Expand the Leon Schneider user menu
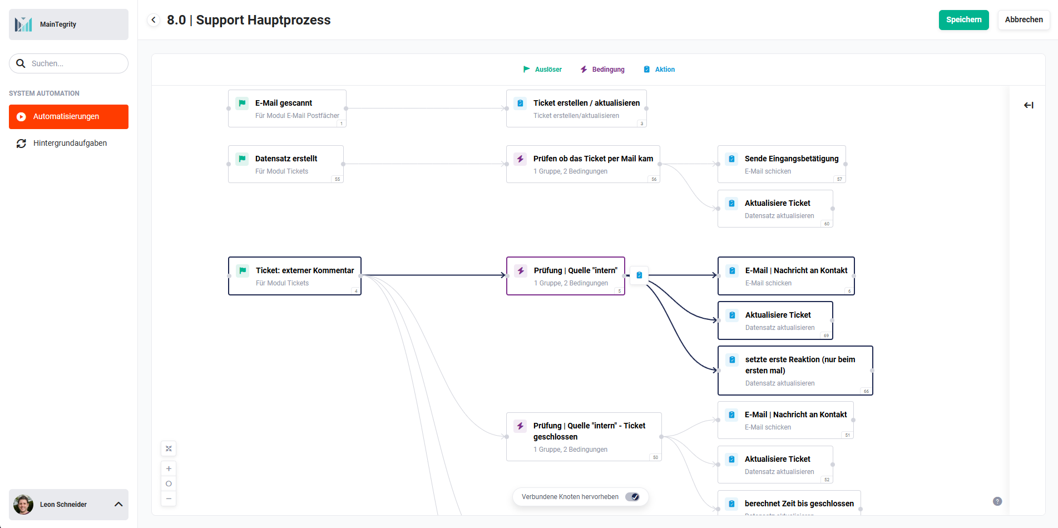Viewport: 1058px width, 528px height. (118, 504)
